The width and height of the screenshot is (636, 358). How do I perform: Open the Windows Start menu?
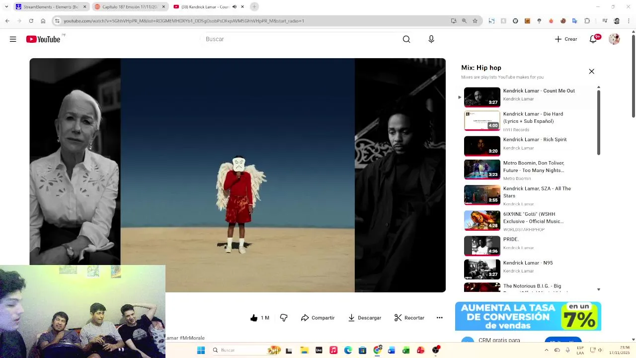click(201, 351)
